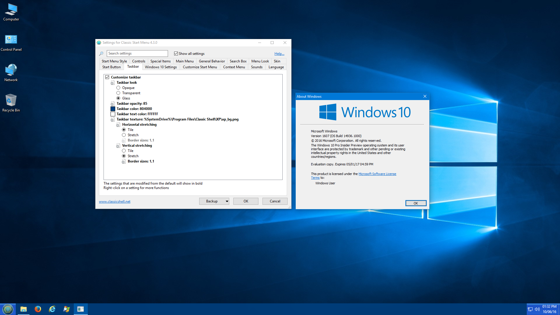Switch to the Windows 10 Settings tab
Viewport: 560px width, 315px height.
pyautogui.click(x=161, y=67)
